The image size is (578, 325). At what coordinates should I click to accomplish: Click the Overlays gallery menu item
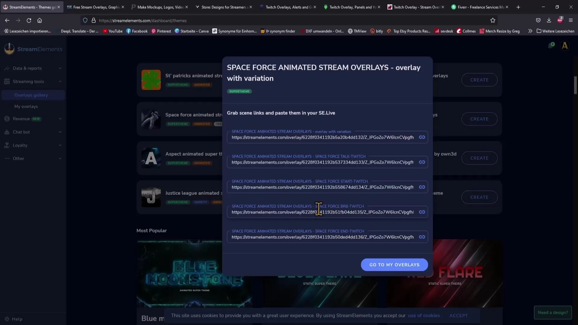[x=31, y=95]
